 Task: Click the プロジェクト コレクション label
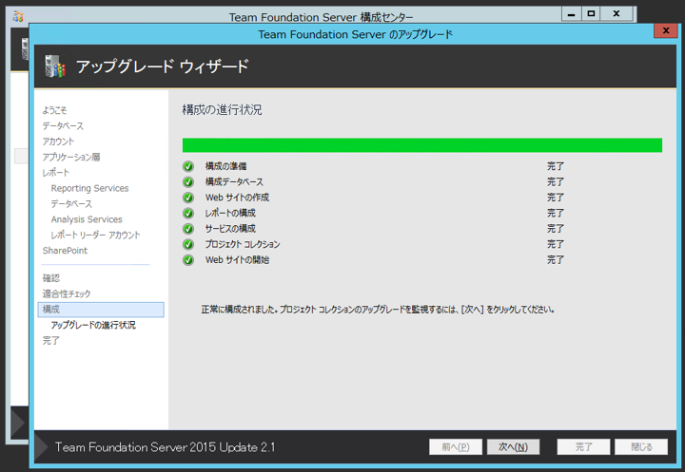(x=243, y=244)
